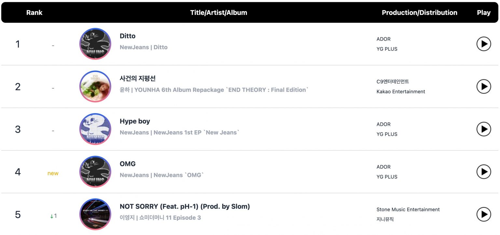The width and height of the screenshot is (500, 235).
Task: Play 사건의 지평선 by 윤하
Action: point(484,86)
